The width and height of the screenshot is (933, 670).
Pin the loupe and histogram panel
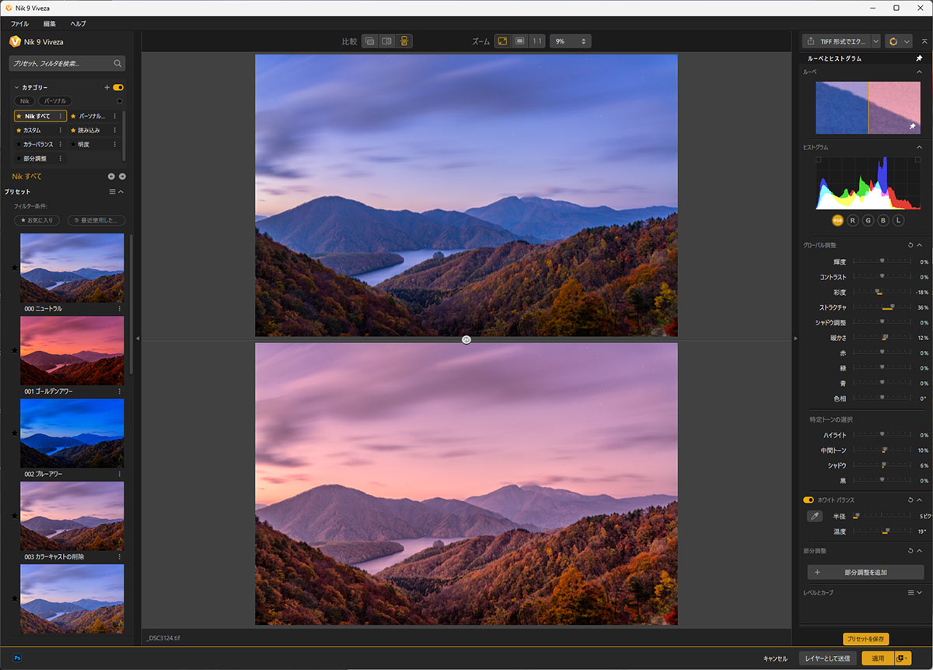pos(918,58)
